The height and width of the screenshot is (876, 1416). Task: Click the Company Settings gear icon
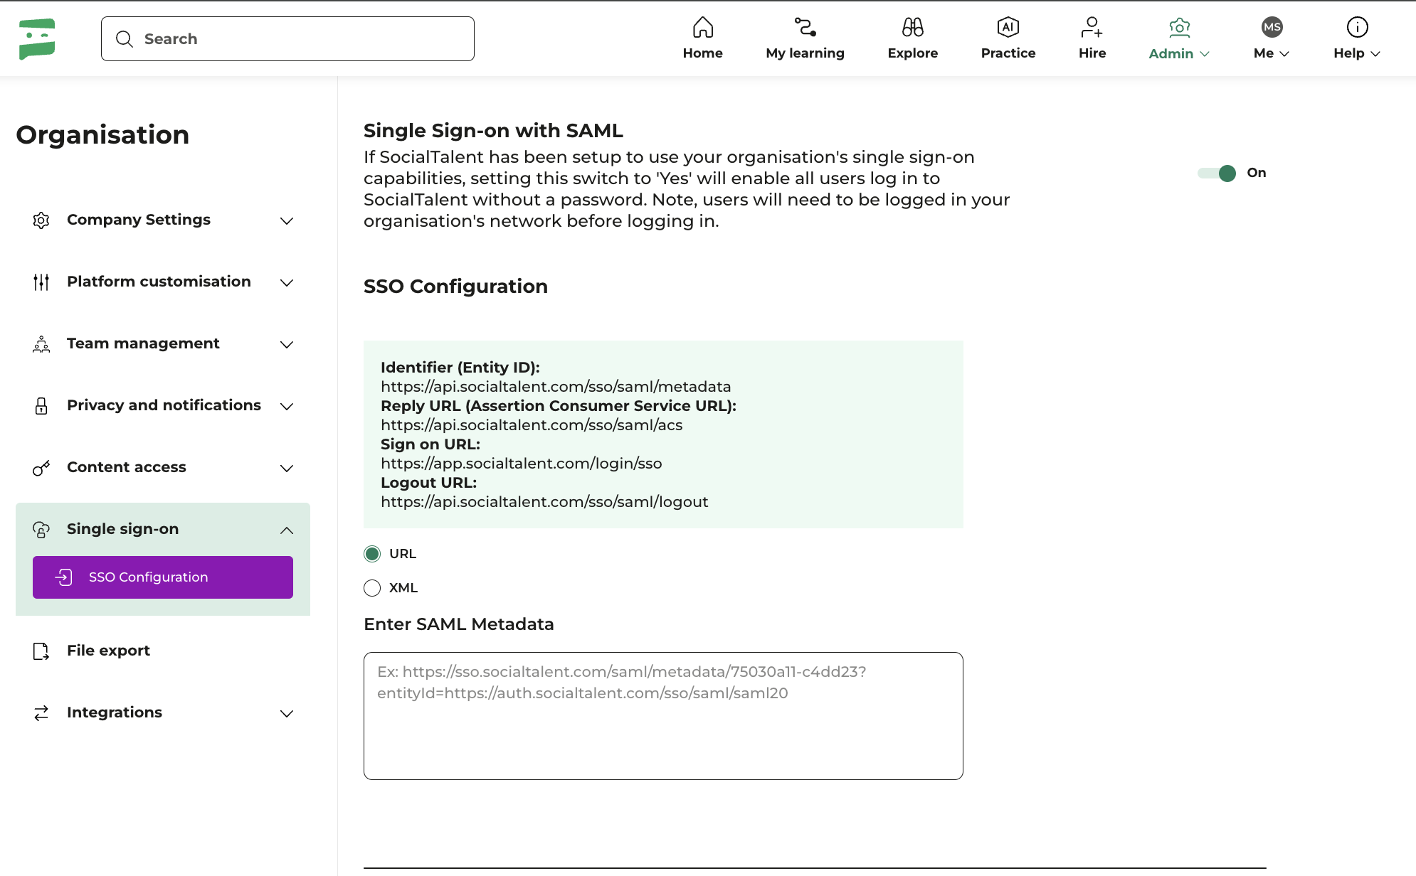pos(41,220)
